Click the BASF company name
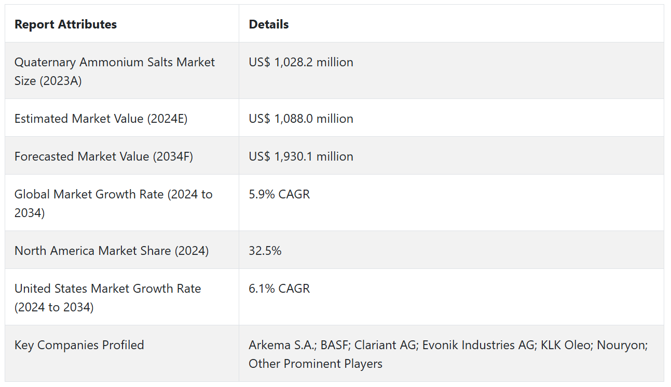The height and width of the screenshot is (387, 671). [335, 345]
